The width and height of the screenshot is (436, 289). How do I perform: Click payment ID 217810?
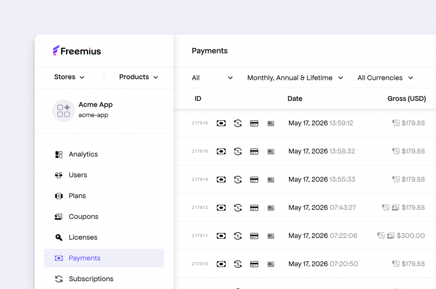coord(200,264)
